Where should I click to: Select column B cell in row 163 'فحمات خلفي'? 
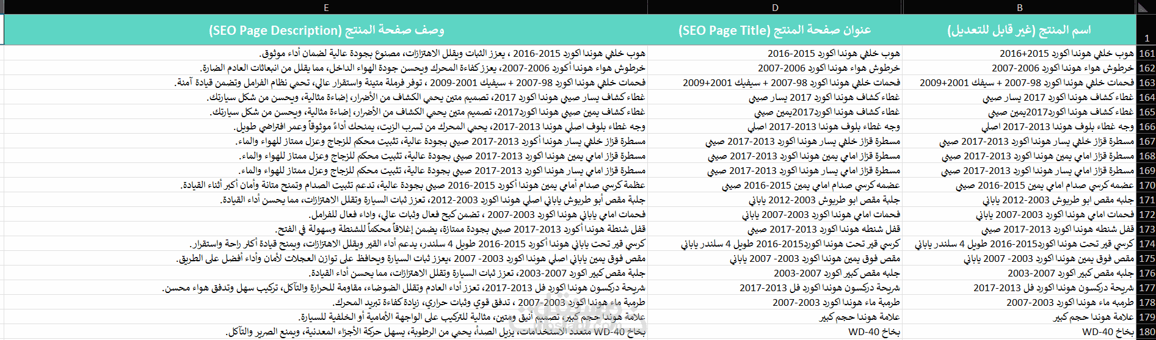pyautogui.click(x=1019, y=82)
